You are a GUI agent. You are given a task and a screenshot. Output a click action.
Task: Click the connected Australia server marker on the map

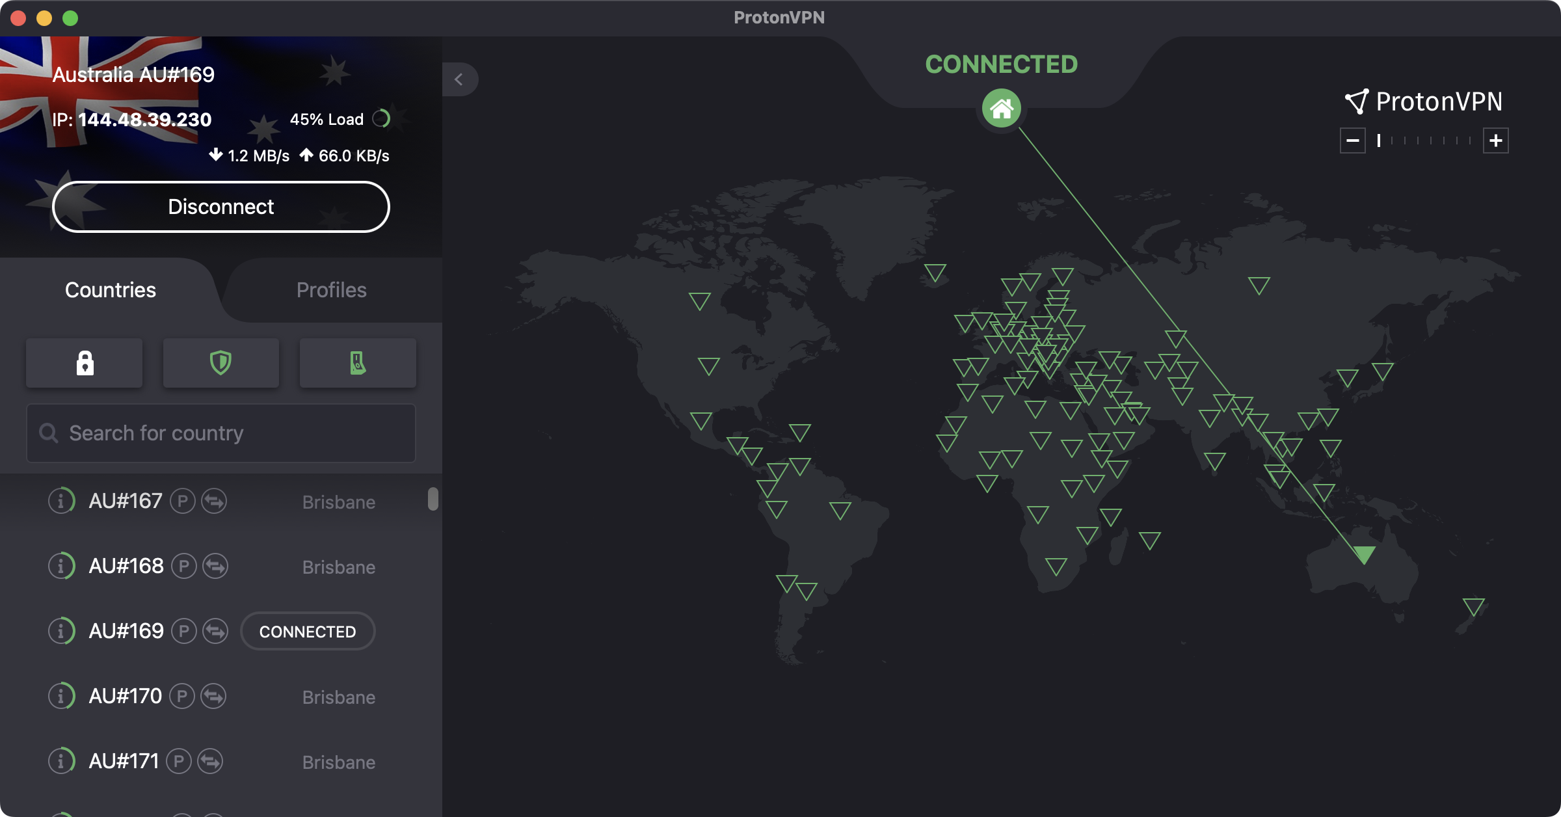click(x=1365, y=554)
